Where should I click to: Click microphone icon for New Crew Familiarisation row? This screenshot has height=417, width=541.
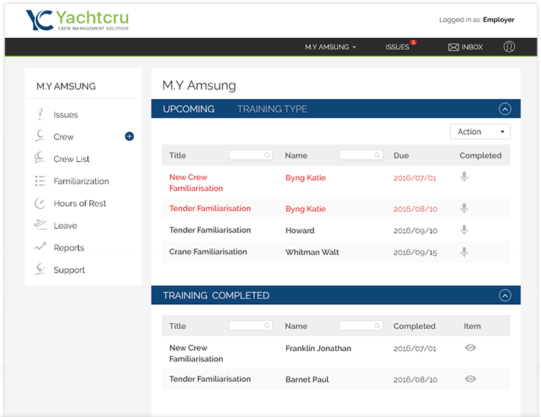(464, 177)
